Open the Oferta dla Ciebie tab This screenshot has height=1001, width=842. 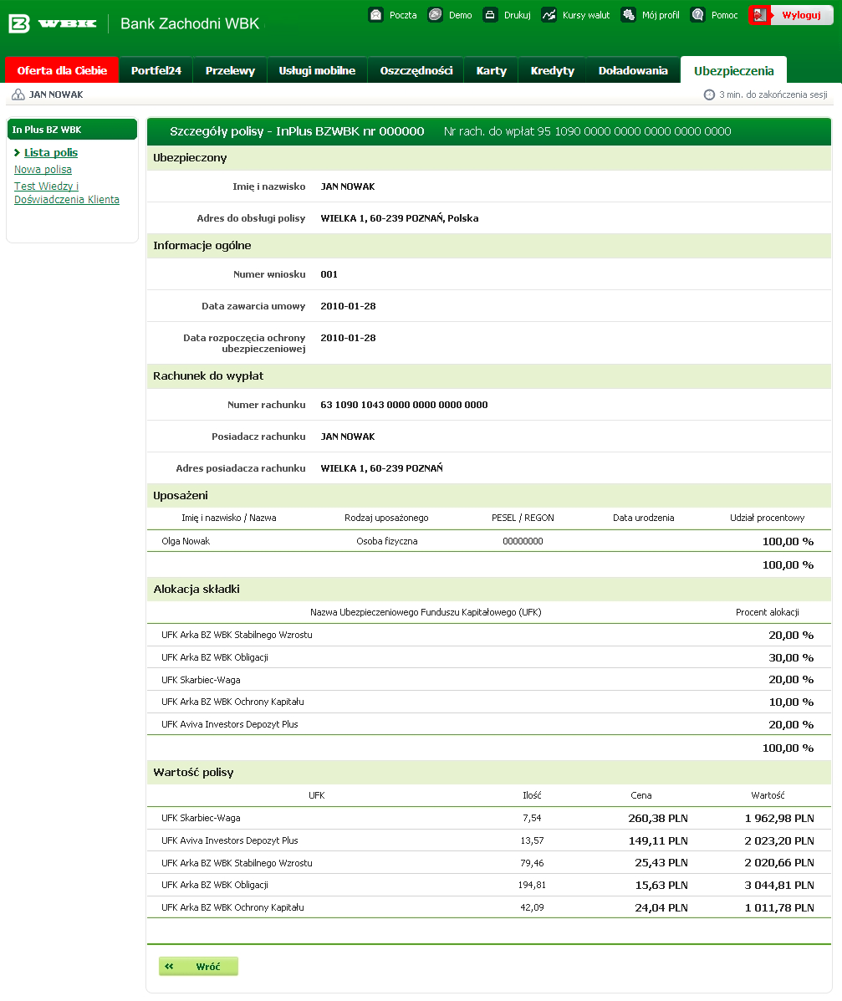pos(62,70)
